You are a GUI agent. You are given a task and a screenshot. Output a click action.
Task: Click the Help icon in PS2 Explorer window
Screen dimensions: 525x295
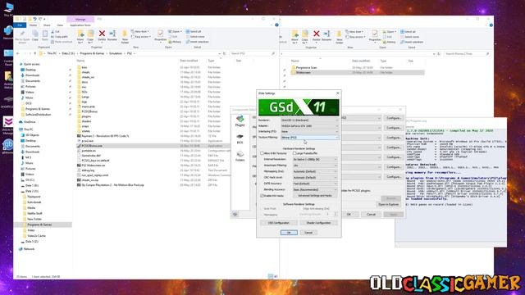(276, 25)
